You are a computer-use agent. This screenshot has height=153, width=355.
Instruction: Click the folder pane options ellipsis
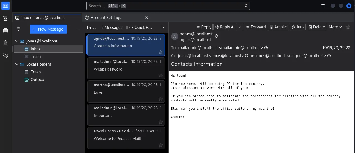point(78,29)
